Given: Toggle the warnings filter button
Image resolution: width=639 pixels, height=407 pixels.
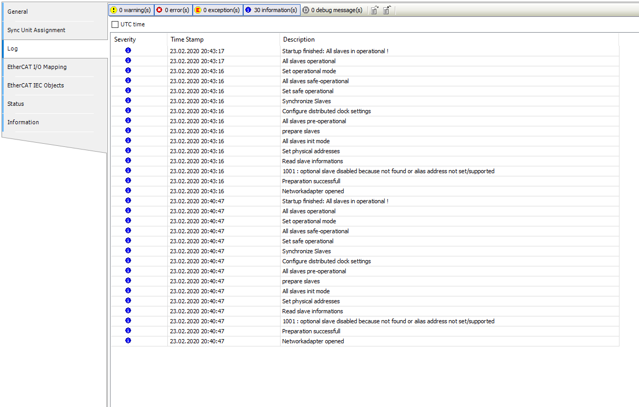Looking at the screenshot, I should 131,10.
